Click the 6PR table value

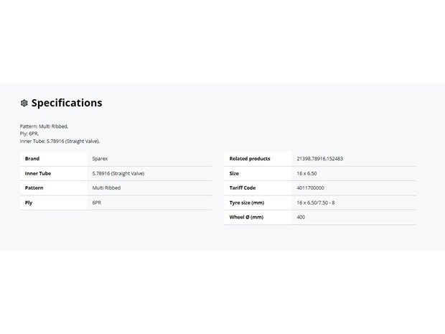tap(96, 203)
